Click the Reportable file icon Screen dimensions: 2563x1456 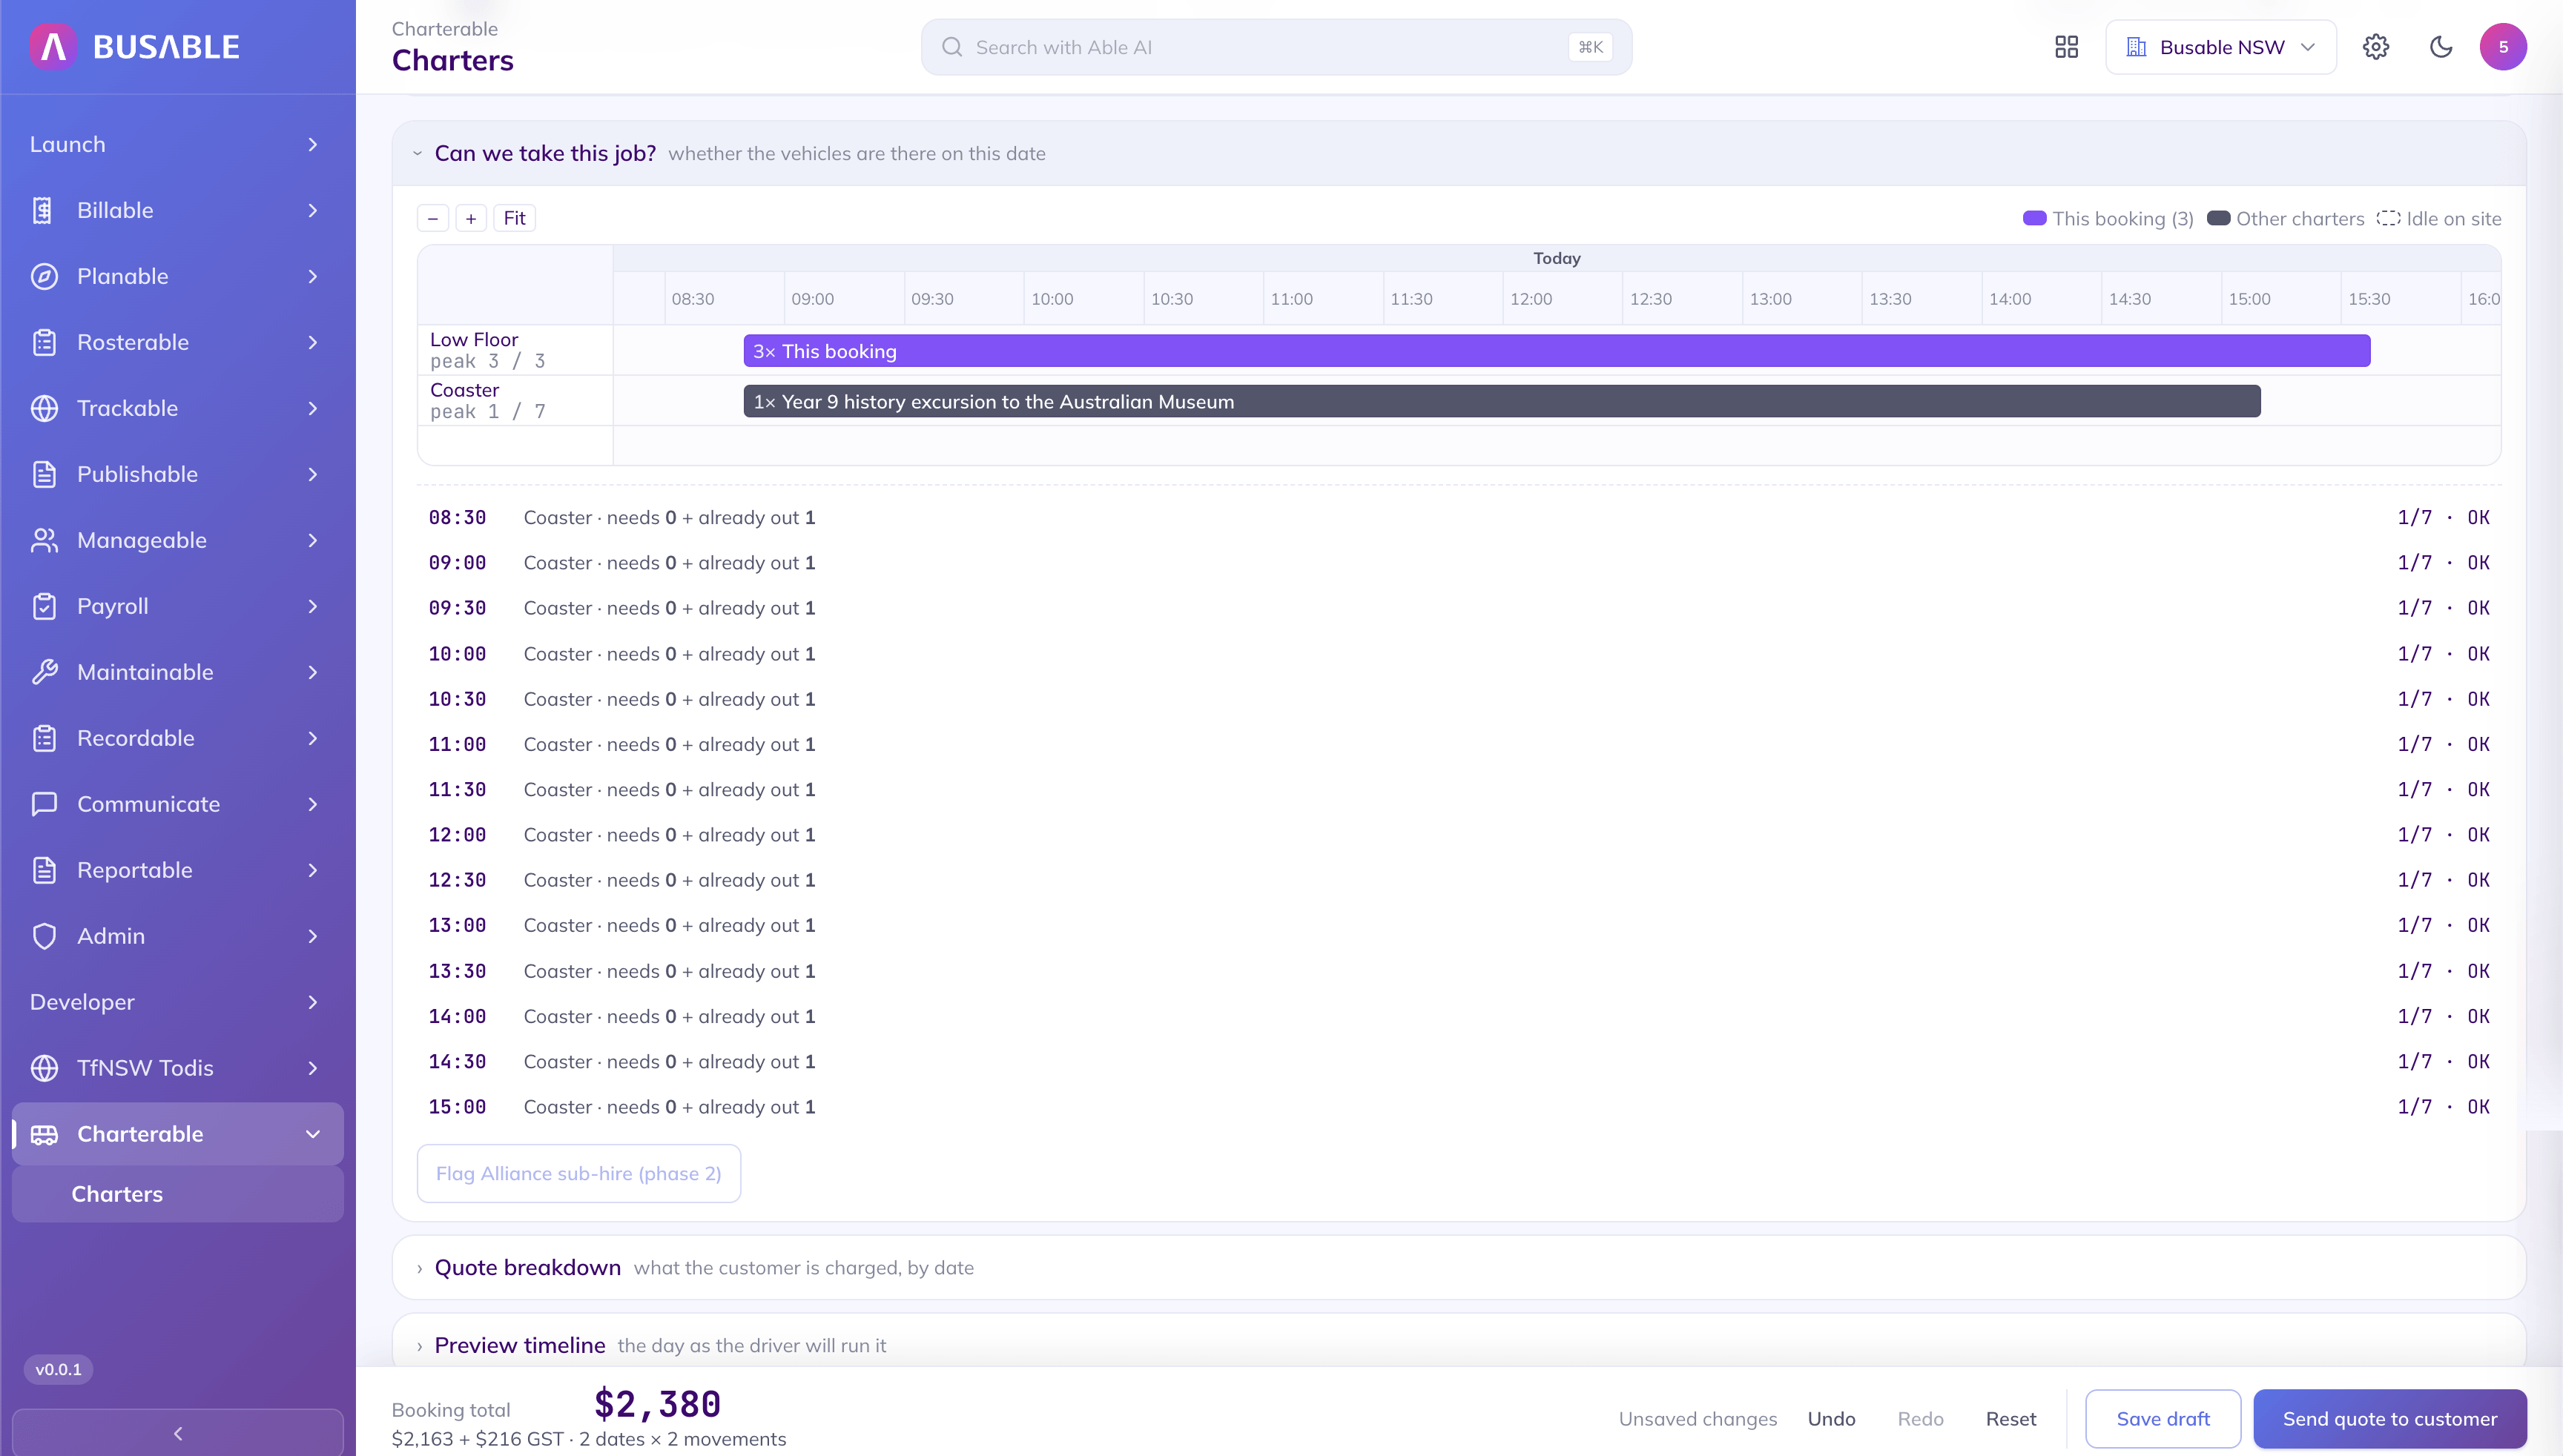[44, 870]
